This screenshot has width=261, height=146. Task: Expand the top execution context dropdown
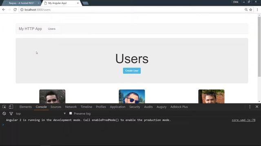(41, 114)
